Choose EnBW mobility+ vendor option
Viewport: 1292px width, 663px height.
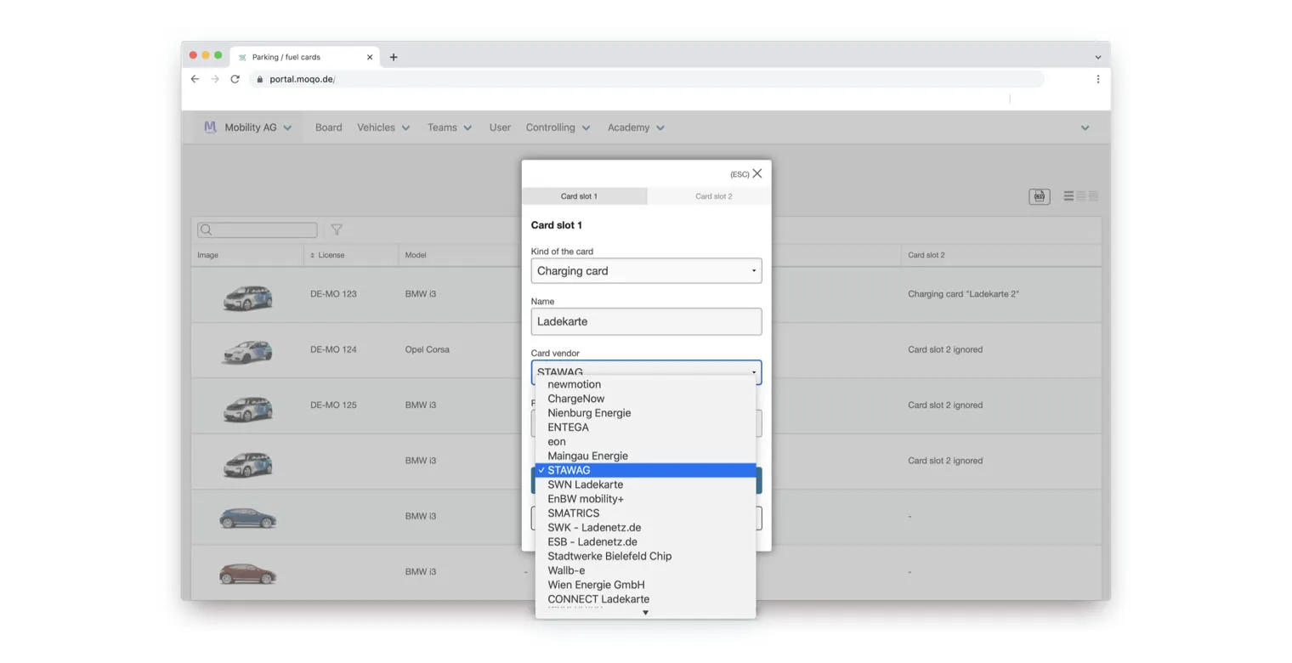click(x=645, y=499)
